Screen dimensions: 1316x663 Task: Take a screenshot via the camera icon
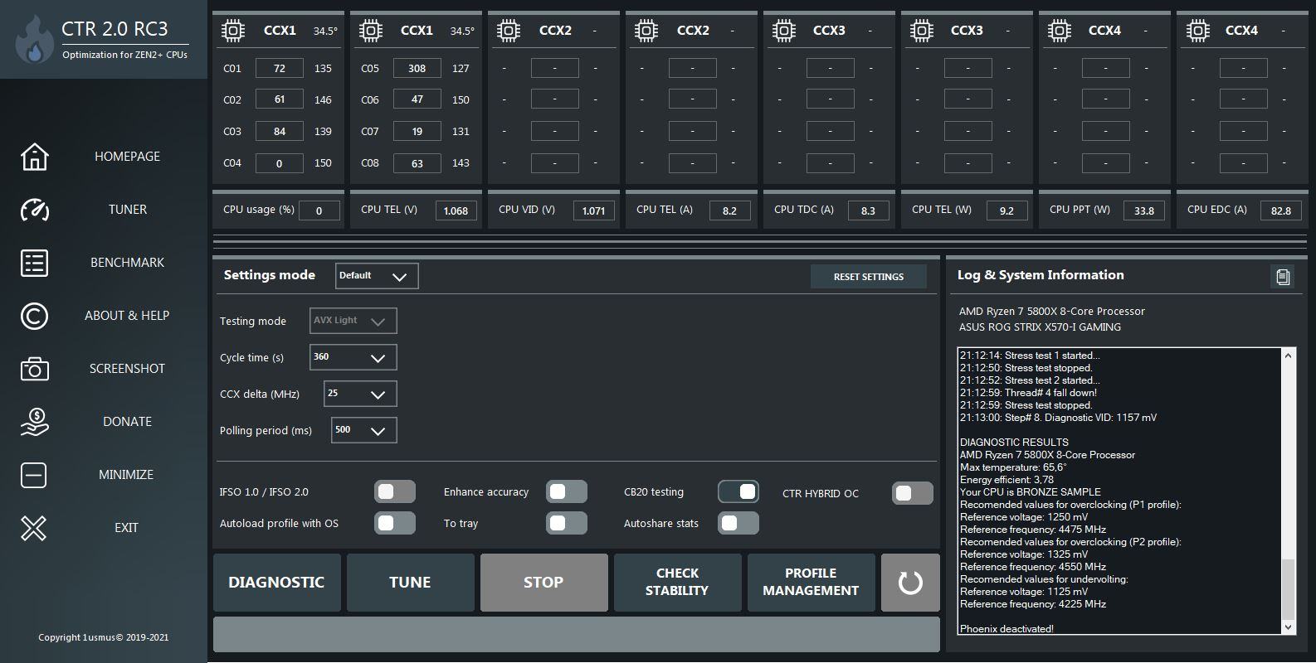pos(34,369)
